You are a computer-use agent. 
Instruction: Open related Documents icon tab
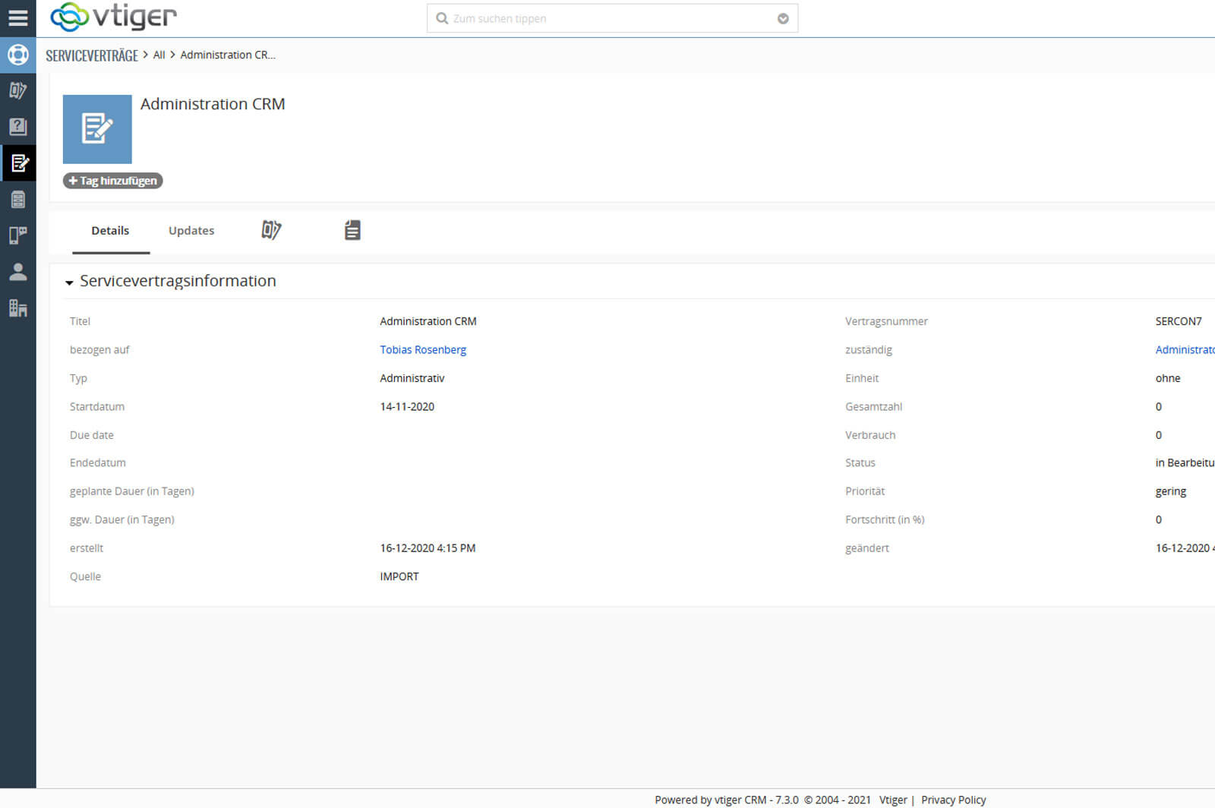coord(352,230)
